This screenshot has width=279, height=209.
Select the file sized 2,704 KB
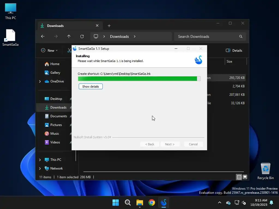(x=238, y=86)
